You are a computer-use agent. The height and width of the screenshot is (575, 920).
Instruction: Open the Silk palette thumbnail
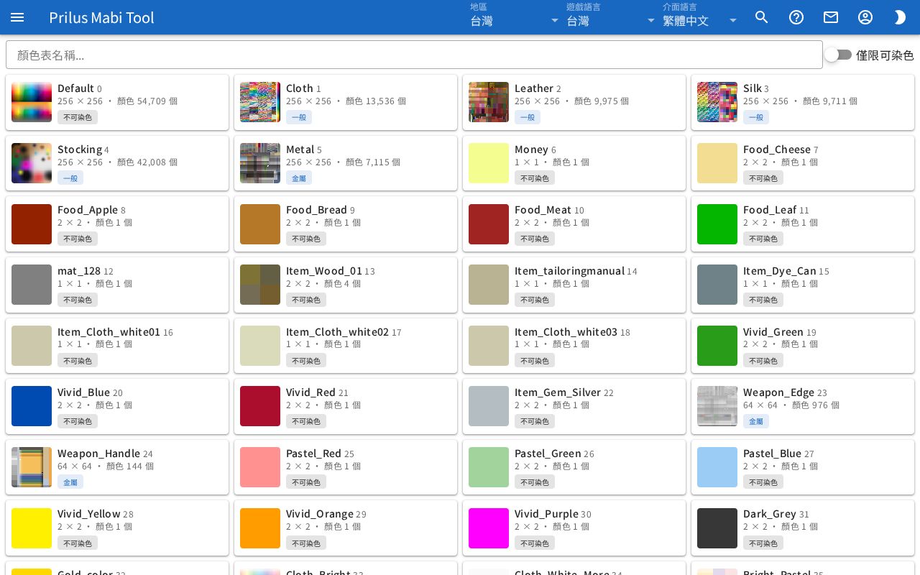click(717, 102)
